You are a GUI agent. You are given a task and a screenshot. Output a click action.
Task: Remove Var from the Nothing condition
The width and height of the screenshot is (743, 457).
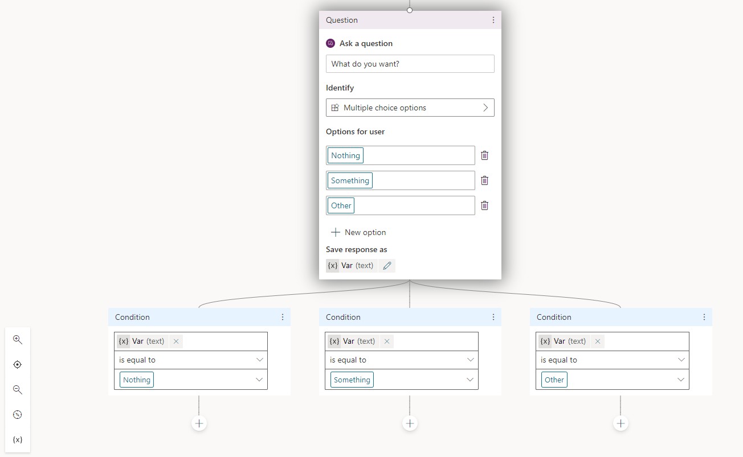pyautogui.click(x=176, y=341)
